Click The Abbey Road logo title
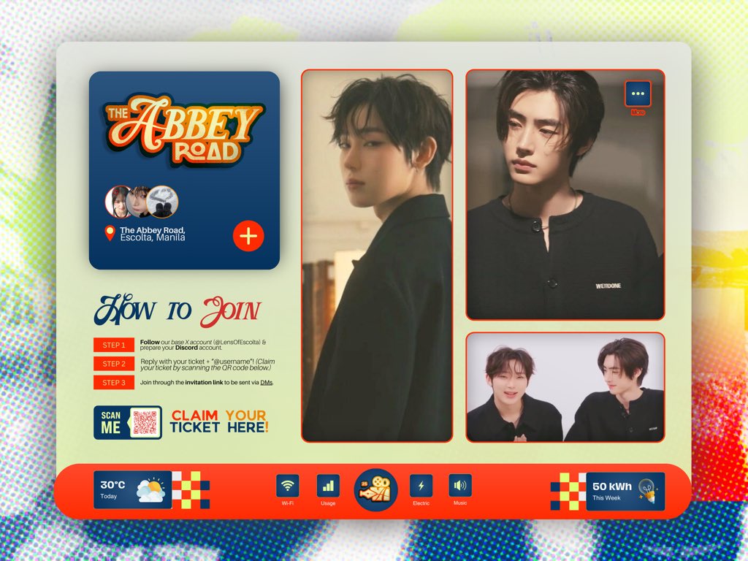The width and height of the screenshot is (748, 561). pyautogui.click(x=183, y=131)
